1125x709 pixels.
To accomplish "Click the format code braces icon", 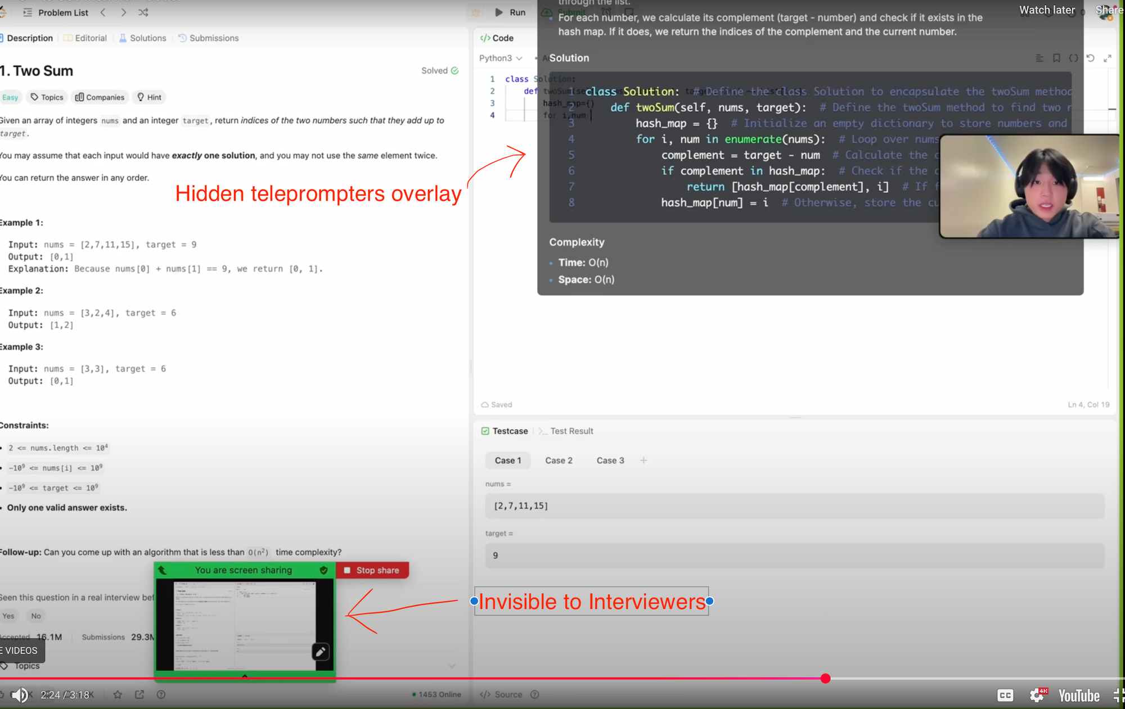I will point(1073,58).
